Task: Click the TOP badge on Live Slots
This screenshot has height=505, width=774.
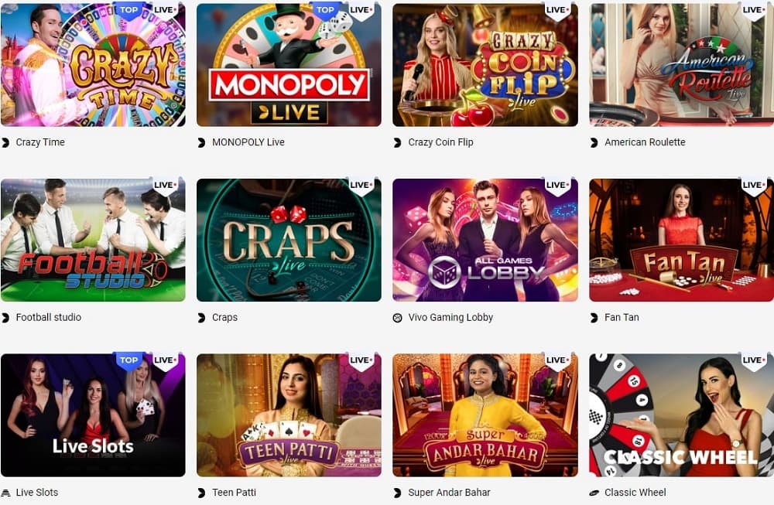Action: coord(128,360)
